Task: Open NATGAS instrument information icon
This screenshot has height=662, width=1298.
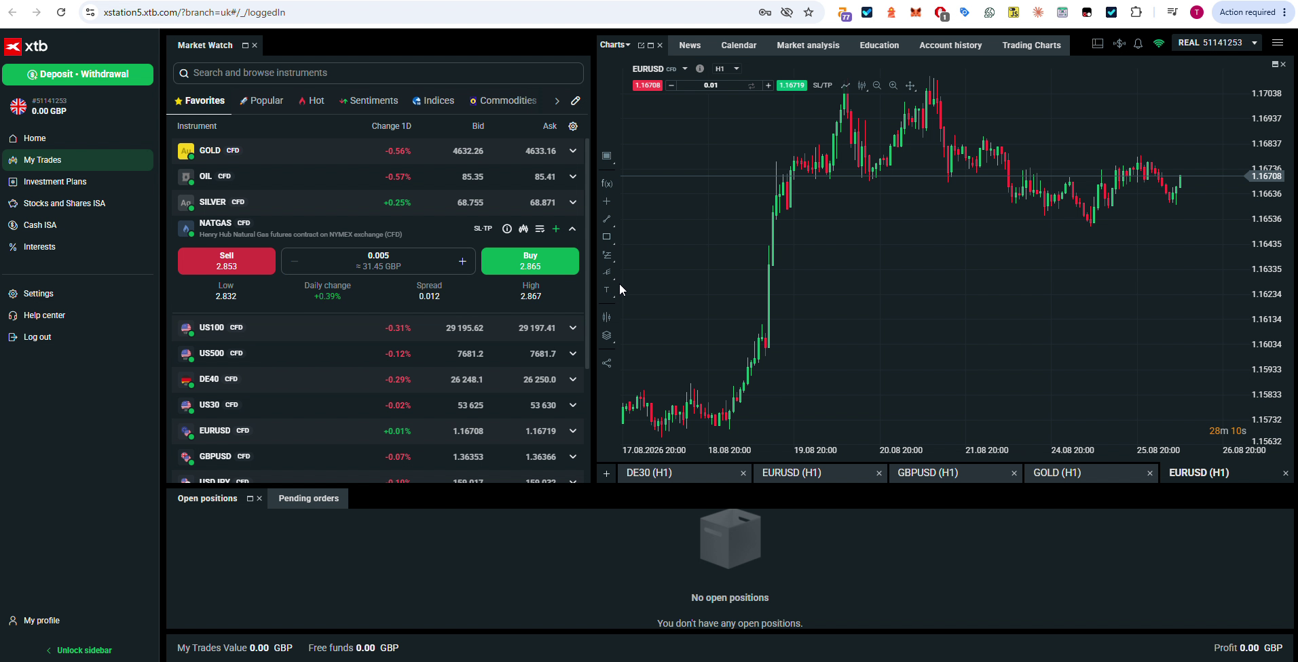Action: 507,229
